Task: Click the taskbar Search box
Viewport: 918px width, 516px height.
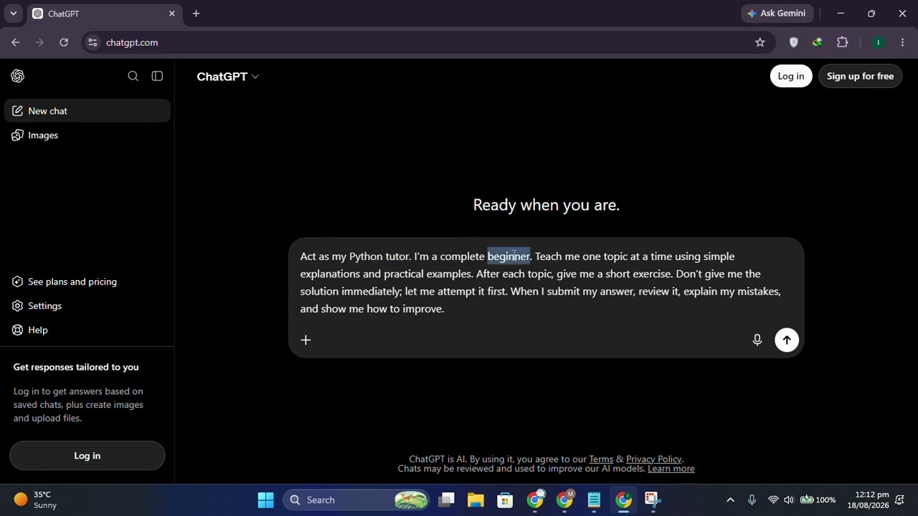Action: pyautogui.click(x=356, y=500)
